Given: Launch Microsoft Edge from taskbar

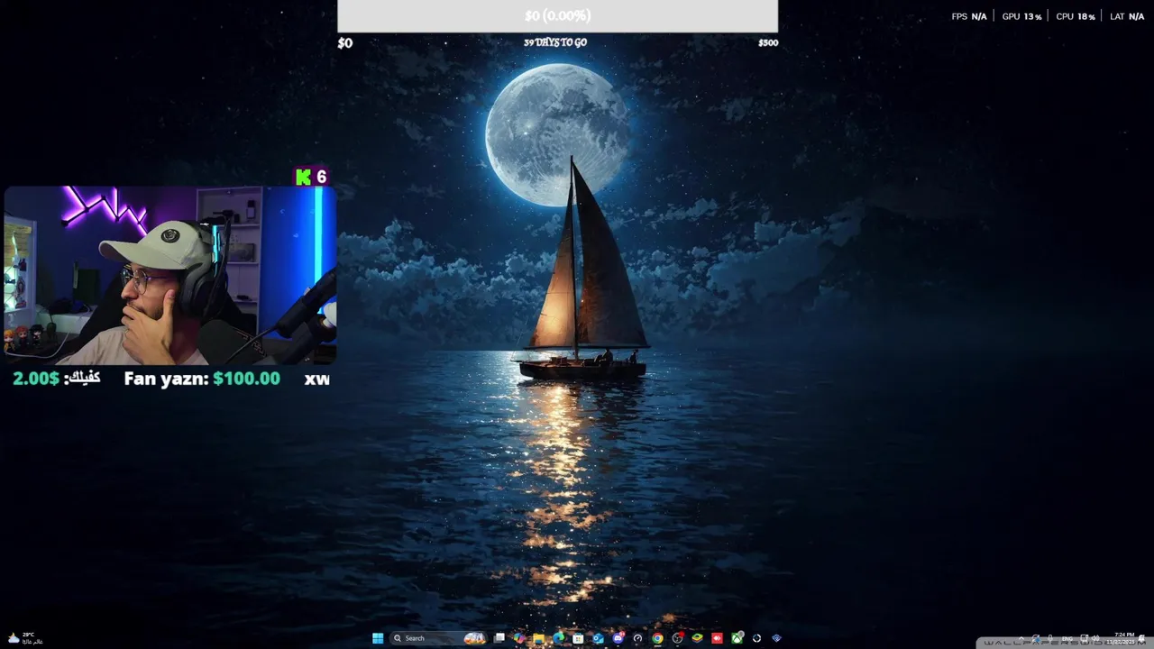Looking at the screenshot, I should (x=558, y=638).
